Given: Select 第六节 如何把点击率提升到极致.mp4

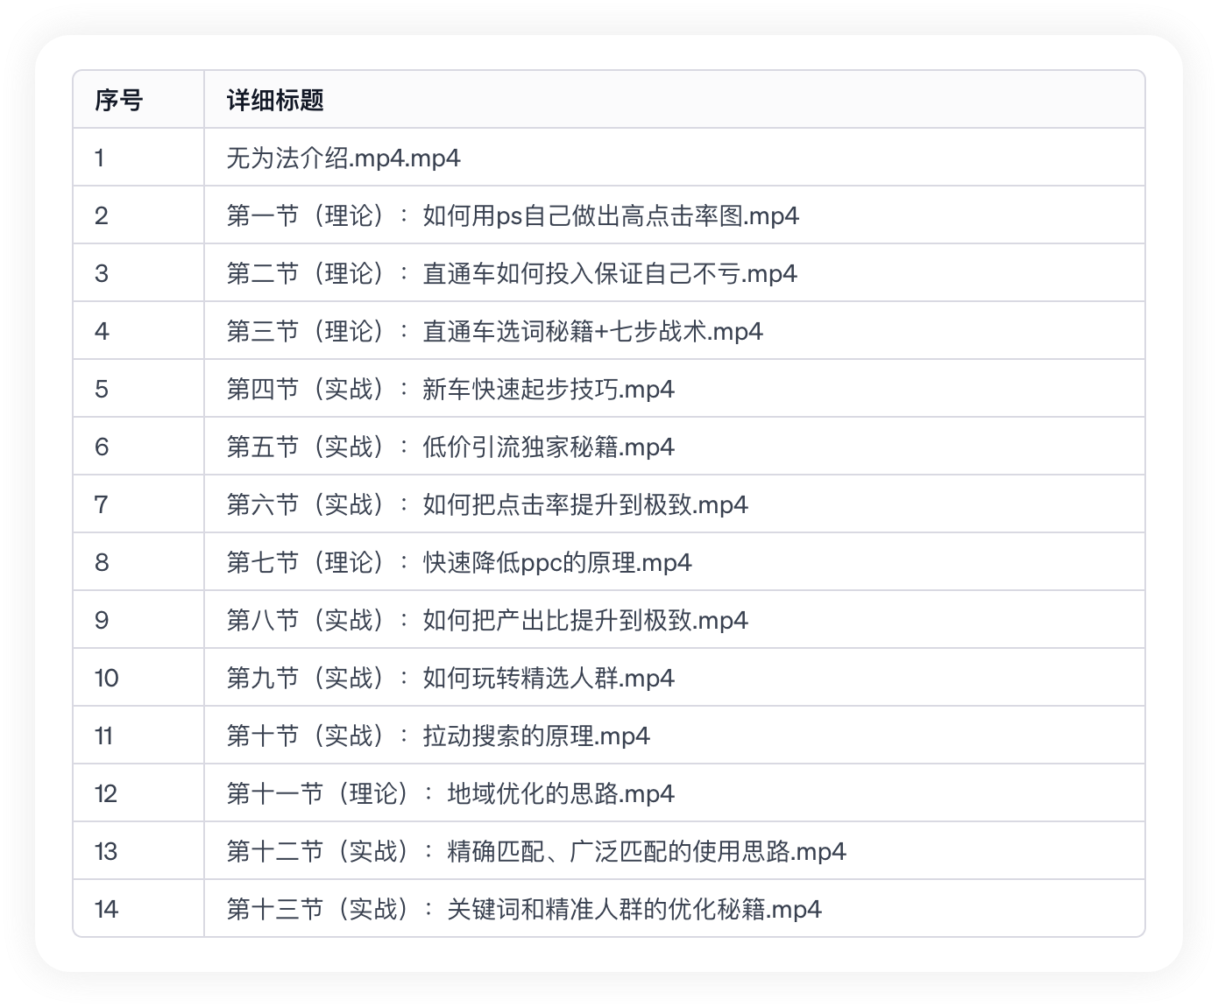Looking at the screenshot, I should click(487, 504).
